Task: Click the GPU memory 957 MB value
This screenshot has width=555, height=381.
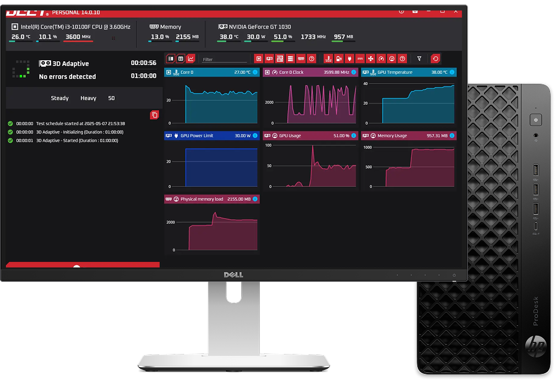Action: coord(344,37)
